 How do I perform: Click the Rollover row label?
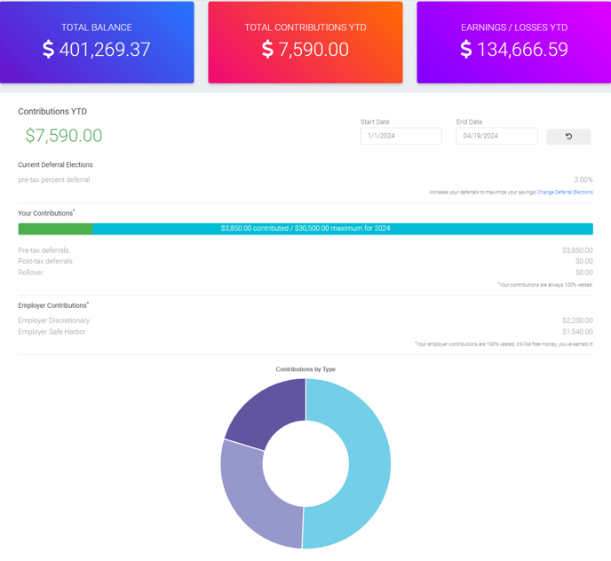pyautogui.click(x=30, y=273)
